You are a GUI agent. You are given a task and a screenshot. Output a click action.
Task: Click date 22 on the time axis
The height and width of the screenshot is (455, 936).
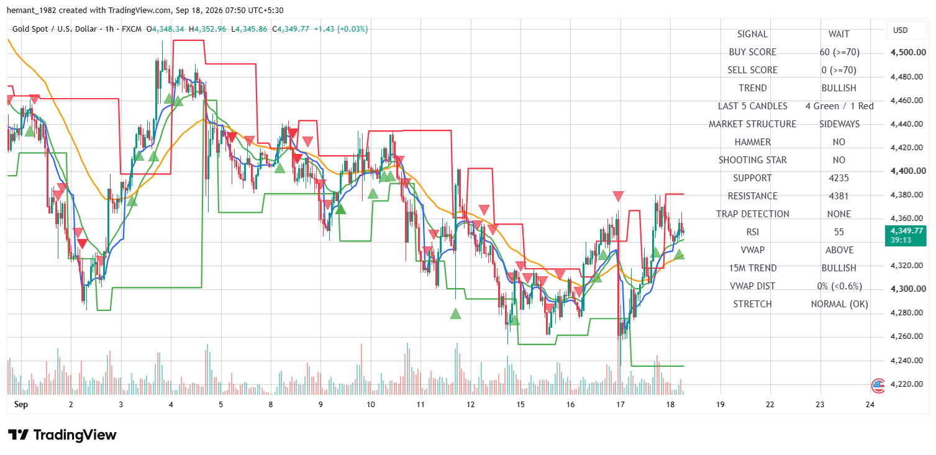[x=770, y=405]
